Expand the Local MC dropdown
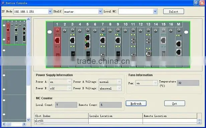This screenshot has height=128, width=206. point(155,11)
